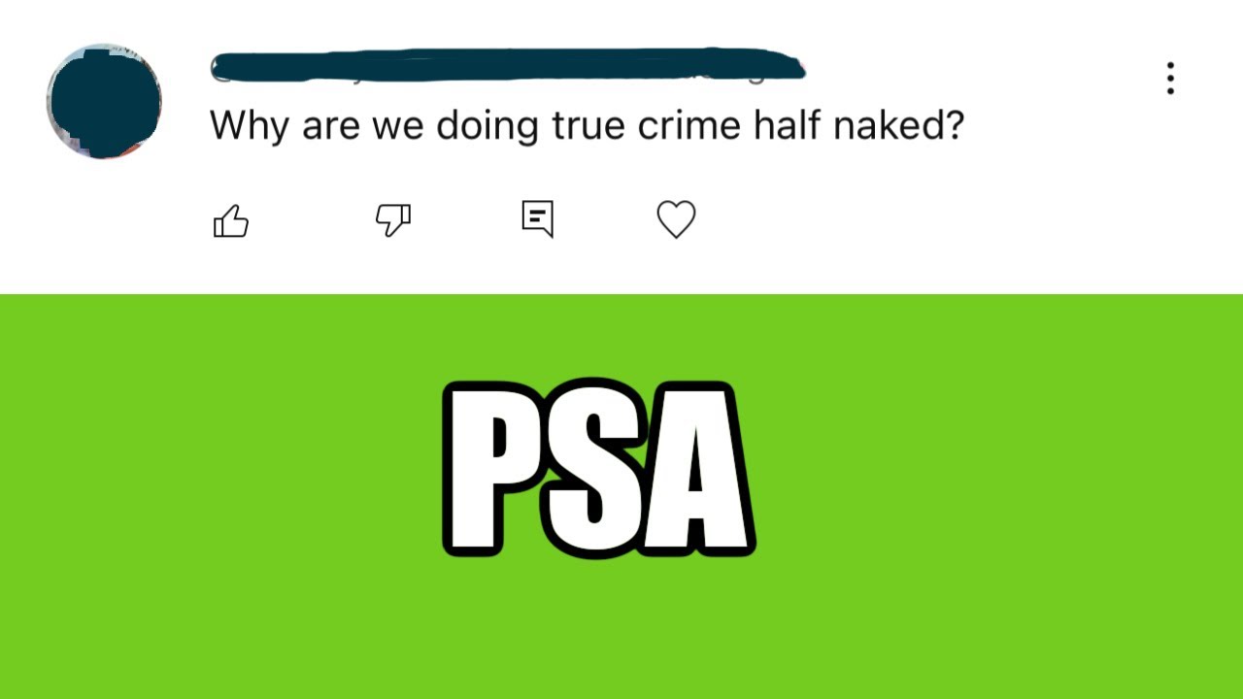Screen dimensions: 1243x699
Task: Select the black outline of the PSA text
Action: [x=449, y=466]
